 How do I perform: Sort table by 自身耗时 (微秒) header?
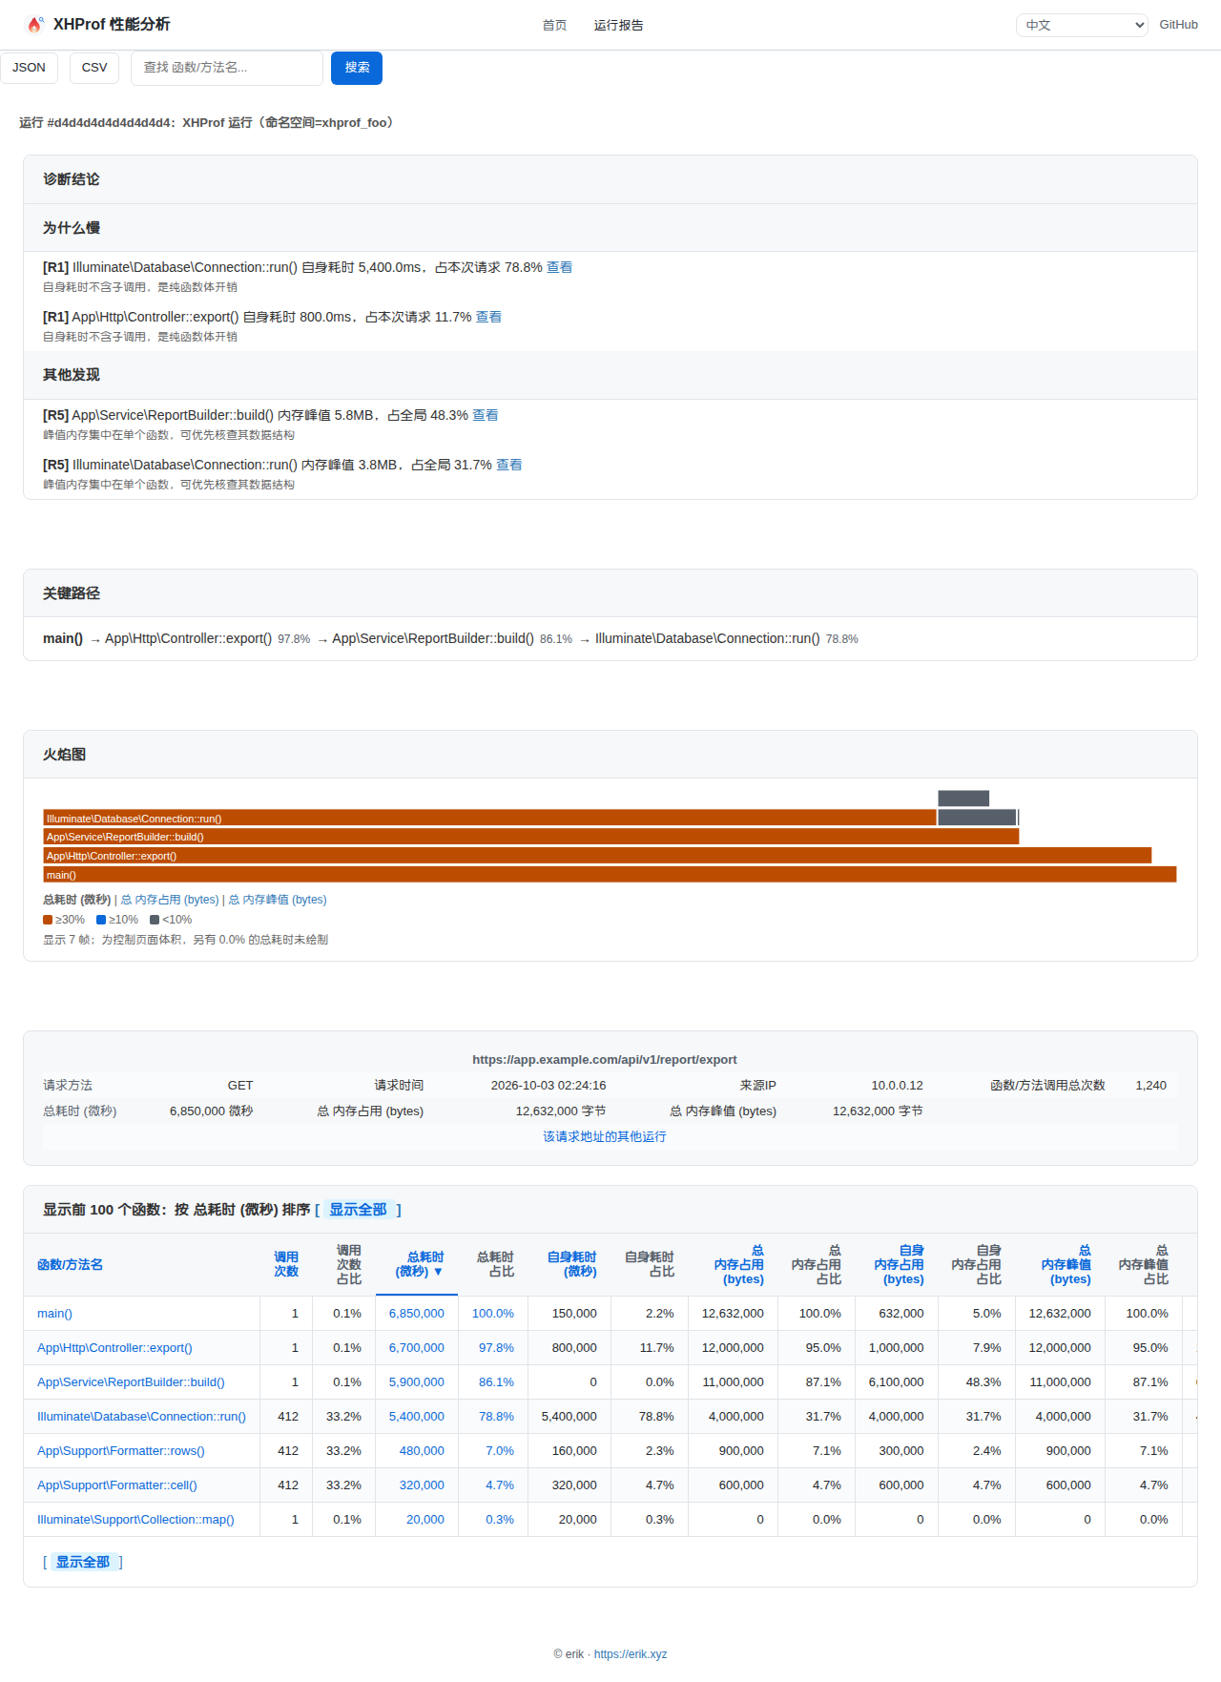tap(571, 1264)
